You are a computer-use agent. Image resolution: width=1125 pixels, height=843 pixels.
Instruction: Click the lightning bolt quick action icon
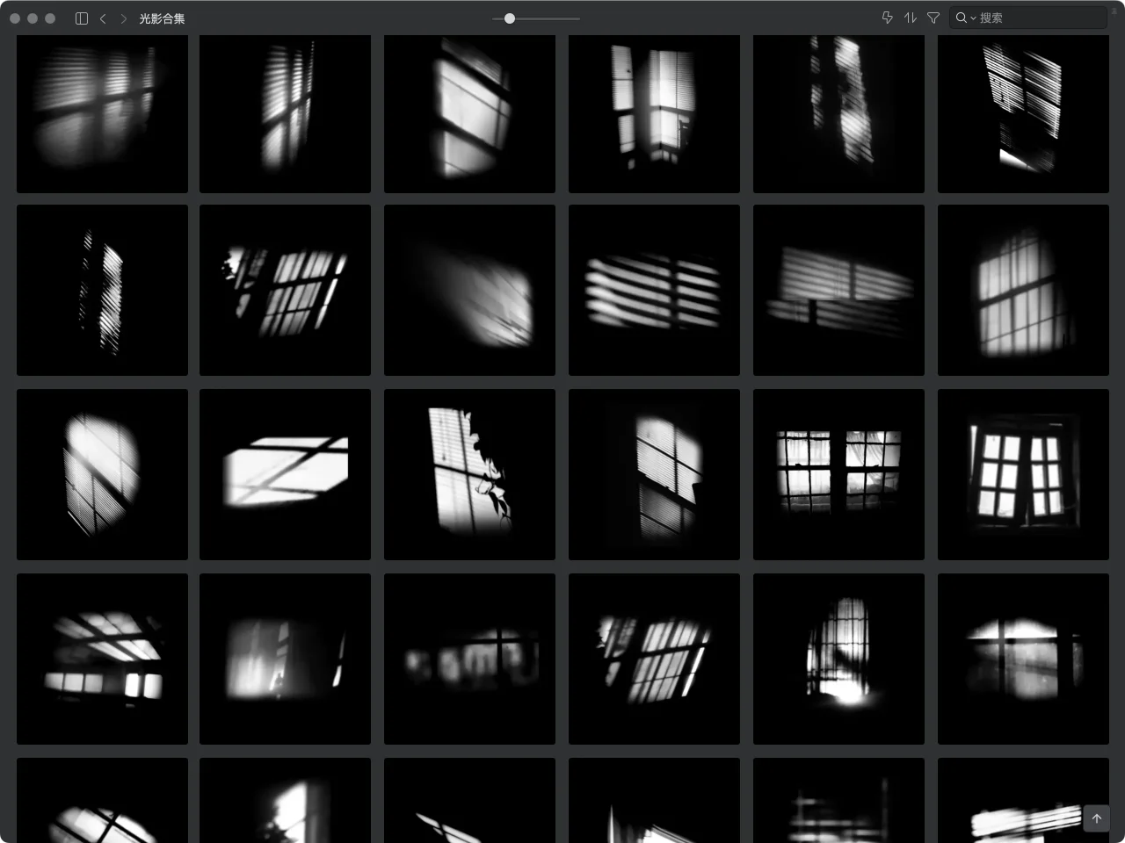[887, 18]
